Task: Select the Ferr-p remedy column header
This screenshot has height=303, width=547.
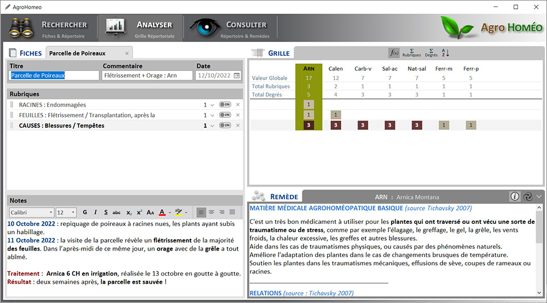Action: point(471,69)
